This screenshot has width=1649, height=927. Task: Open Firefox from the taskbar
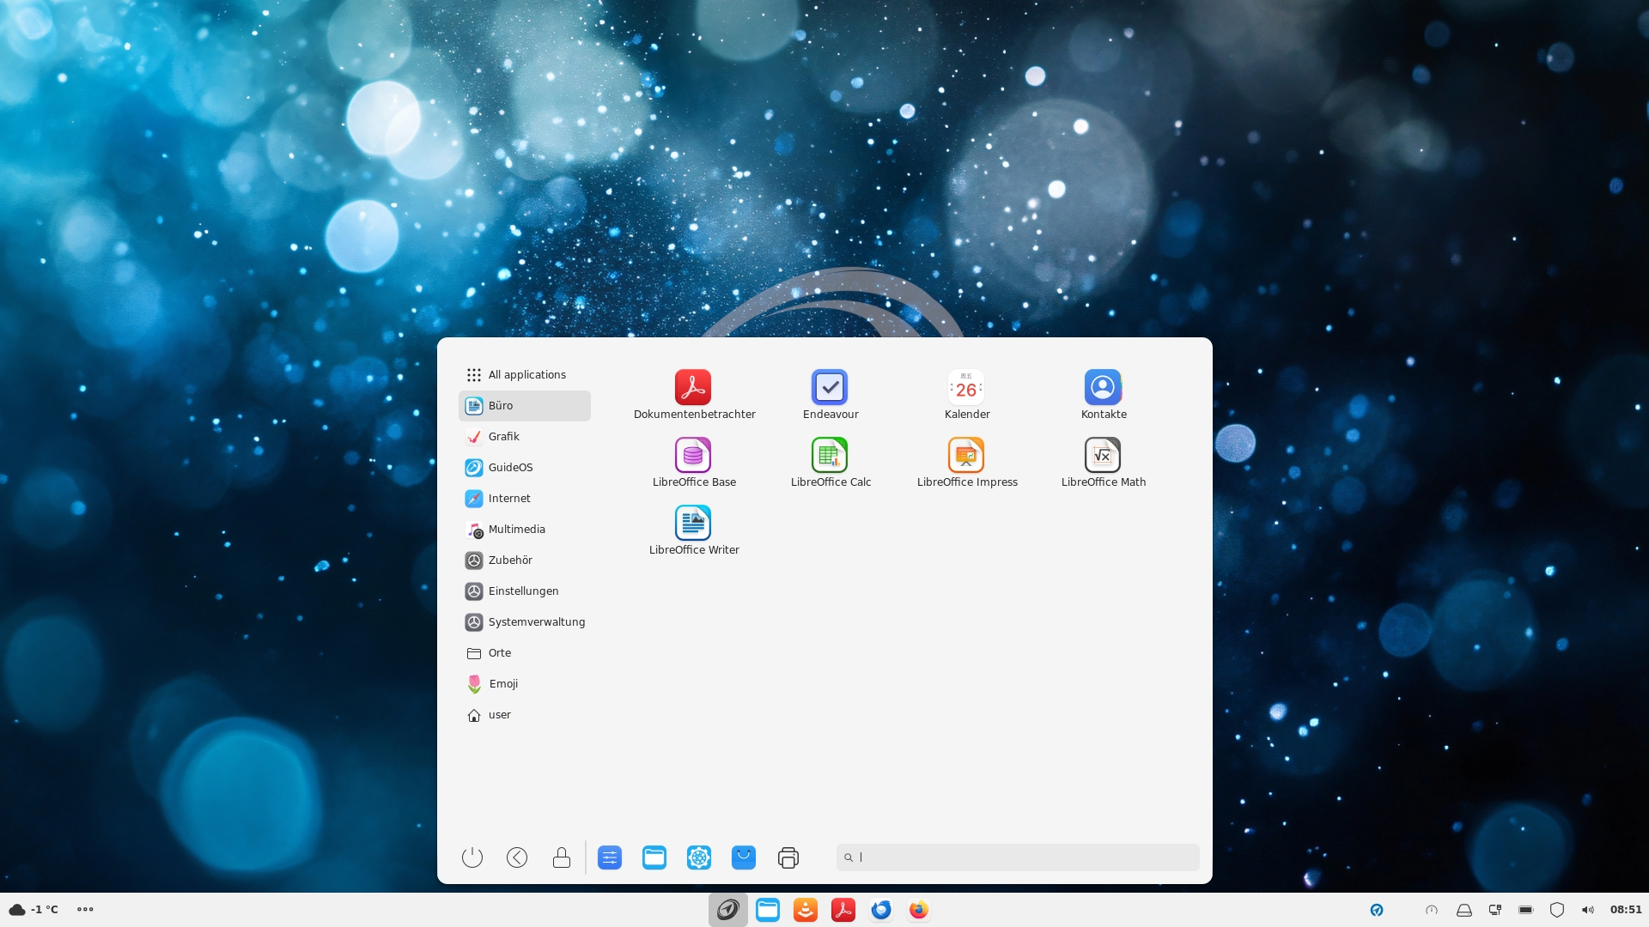pos(919,910)
